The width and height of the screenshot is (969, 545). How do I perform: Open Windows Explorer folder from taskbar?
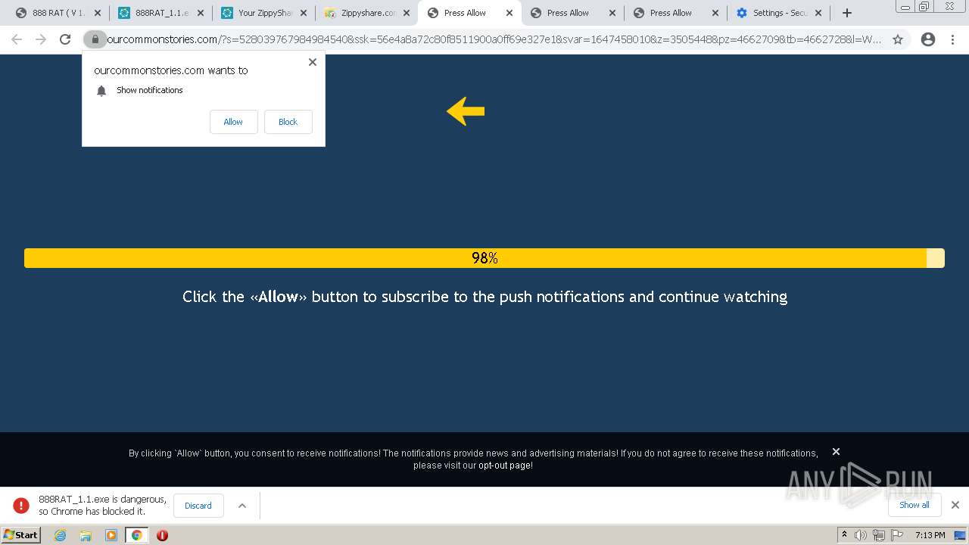[86, 535]
